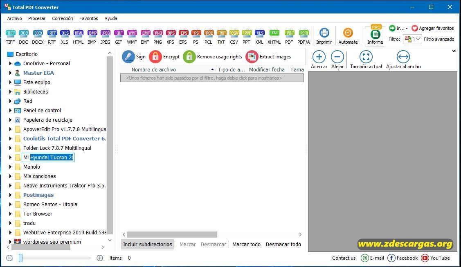This screenshot has width=461, height=267.
Task: Expand the Bibliotecas folder node
Action: (10, 91)
